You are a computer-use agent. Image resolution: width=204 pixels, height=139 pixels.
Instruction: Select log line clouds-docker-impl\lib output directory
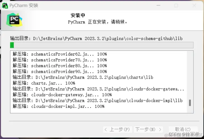98,101
